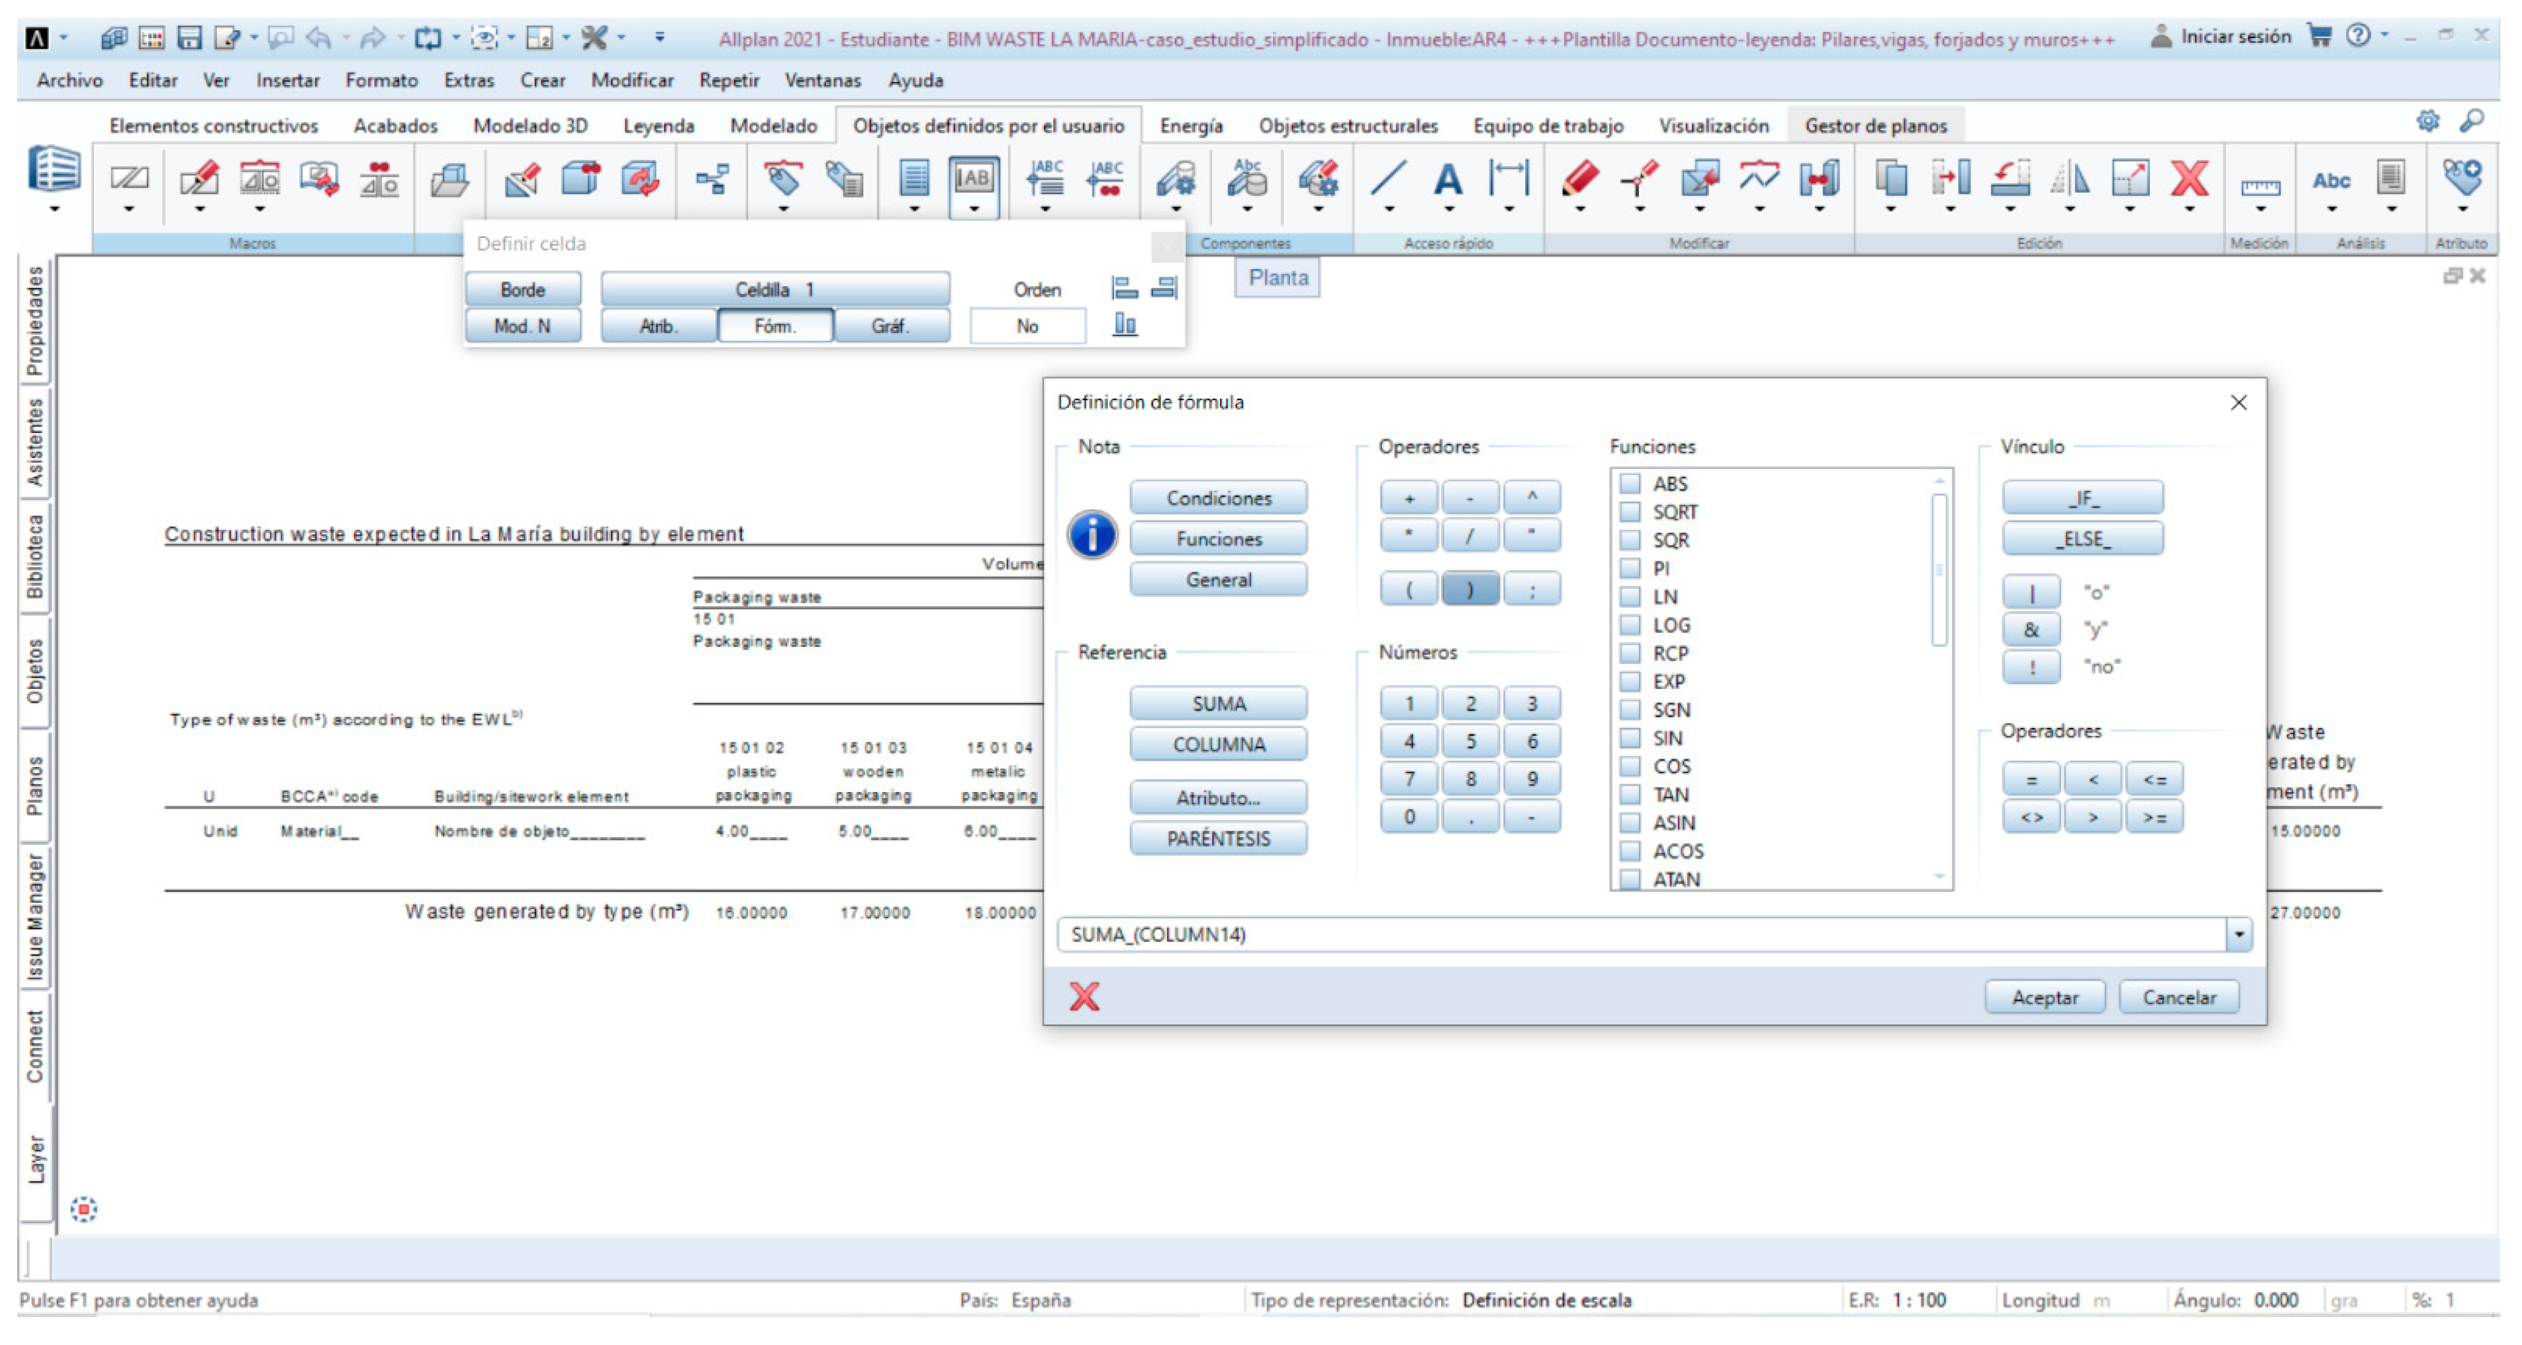
Task: Expand the formula field dropdown arrow
Action: pos(2238,934)
